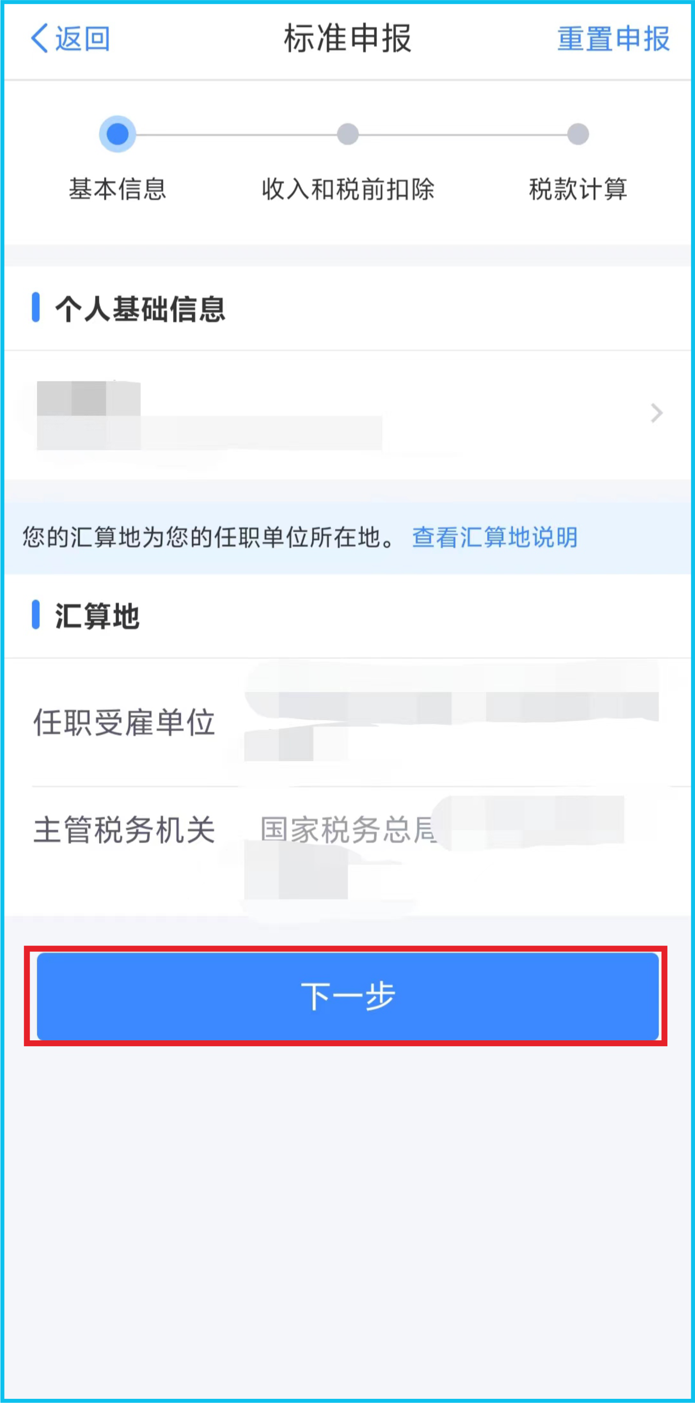Tap the 任职受雇单位 field label

coord(124,723)
